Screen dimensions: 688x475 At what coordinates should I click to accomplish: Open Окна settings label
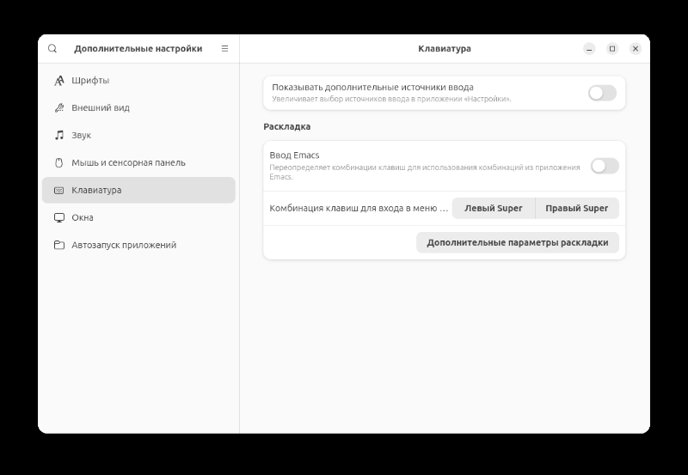(83, 218)
